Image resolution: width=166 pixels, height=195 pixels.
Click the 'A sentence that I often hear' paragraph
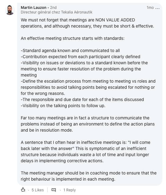pyautogui.click(x=85, y=152)
